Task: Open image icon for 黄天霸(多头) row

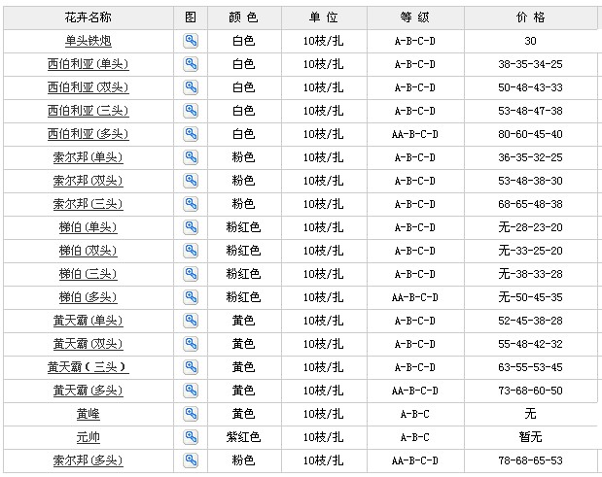Action: [x=191, y=391]
